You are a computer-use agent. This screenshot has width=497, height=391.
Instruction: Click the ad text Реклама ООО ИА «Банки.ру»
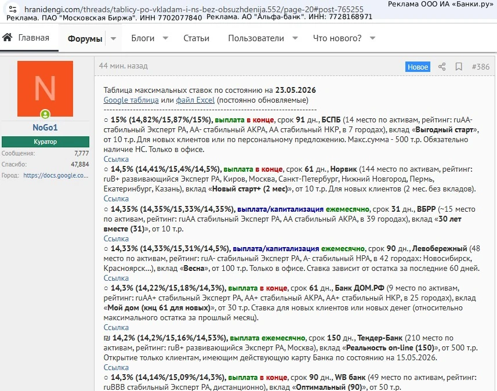(441, 5)
